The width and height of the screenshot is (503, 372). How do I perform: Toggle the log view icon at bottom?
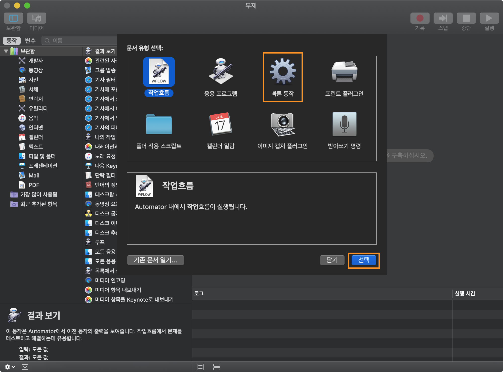coord(200,367)
